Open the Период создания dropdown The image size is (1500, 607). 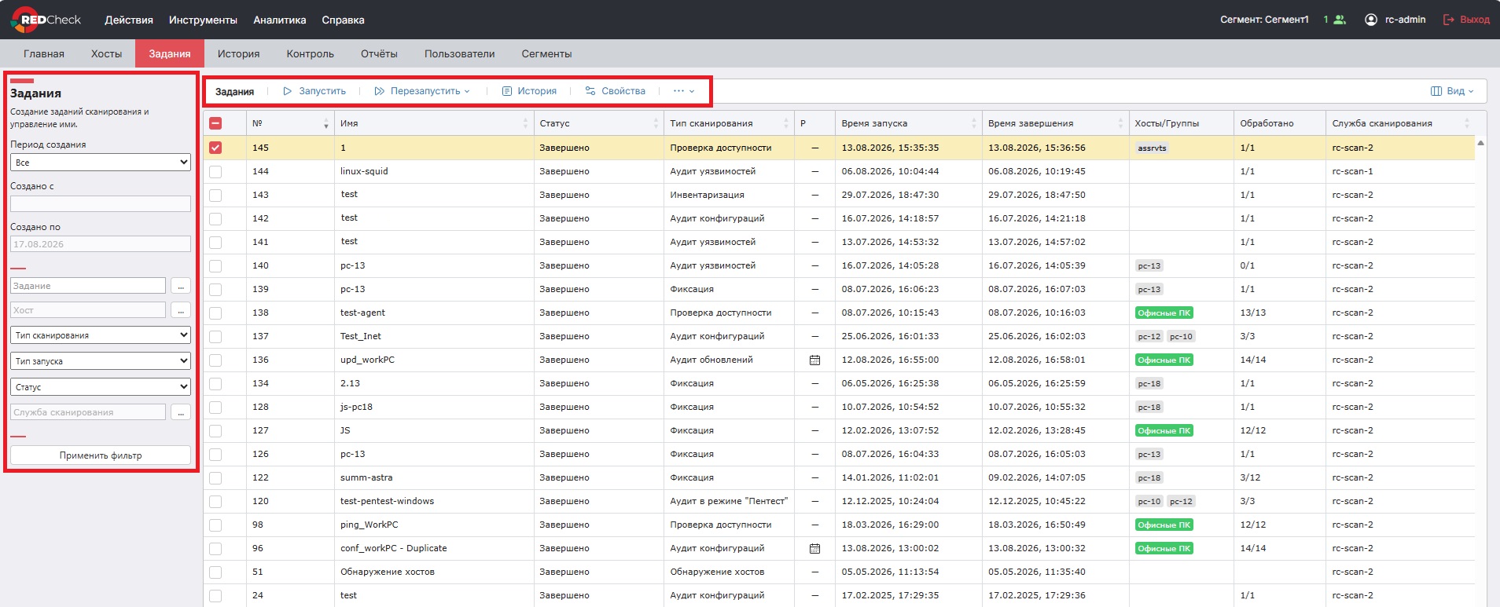(101, 163)
